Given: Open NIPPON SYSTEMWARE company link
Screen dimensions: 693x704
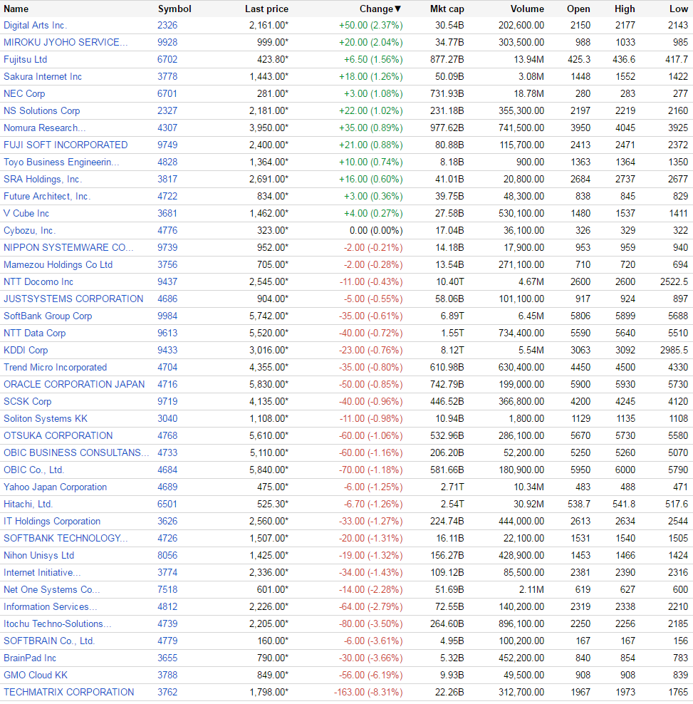Looking at the screenshot, I should click(x=68, y=247).
